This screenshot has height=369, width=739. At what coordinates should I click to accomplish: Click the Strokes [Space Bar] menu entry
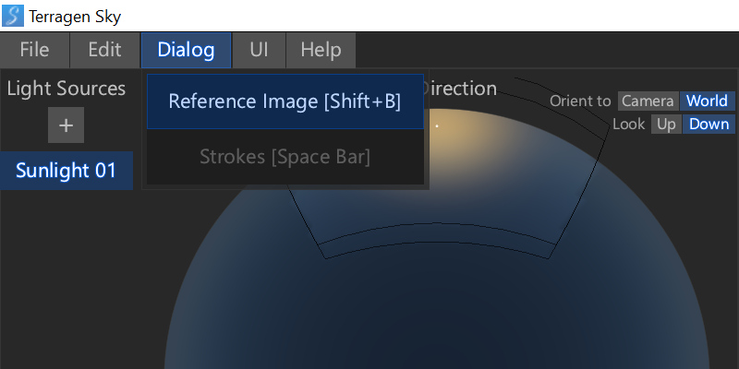(x=285, y=157)
